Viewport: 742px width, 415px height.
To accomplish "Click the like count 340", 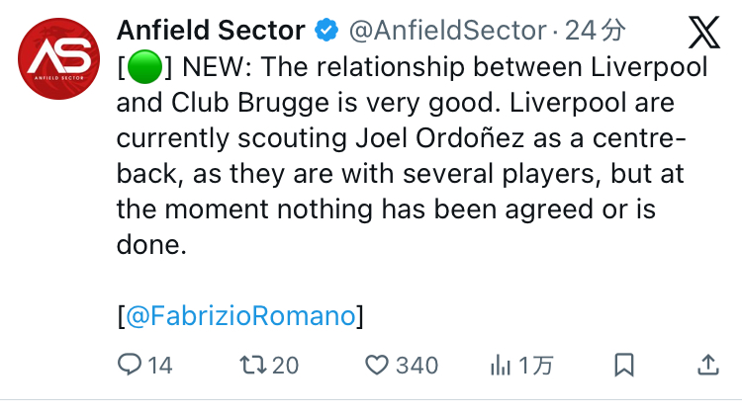I will pos(417,366).
